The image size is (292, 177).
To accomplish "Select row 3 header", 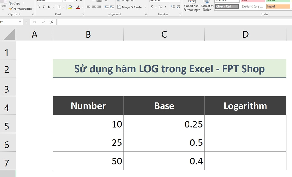I will 8,87.
